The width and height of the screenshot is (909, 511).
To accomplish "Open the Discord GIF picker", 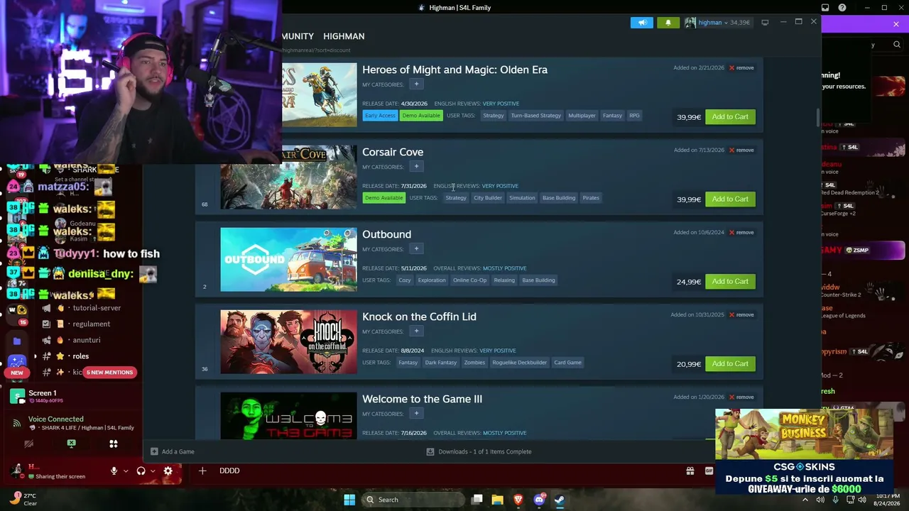I will point(709,471).
